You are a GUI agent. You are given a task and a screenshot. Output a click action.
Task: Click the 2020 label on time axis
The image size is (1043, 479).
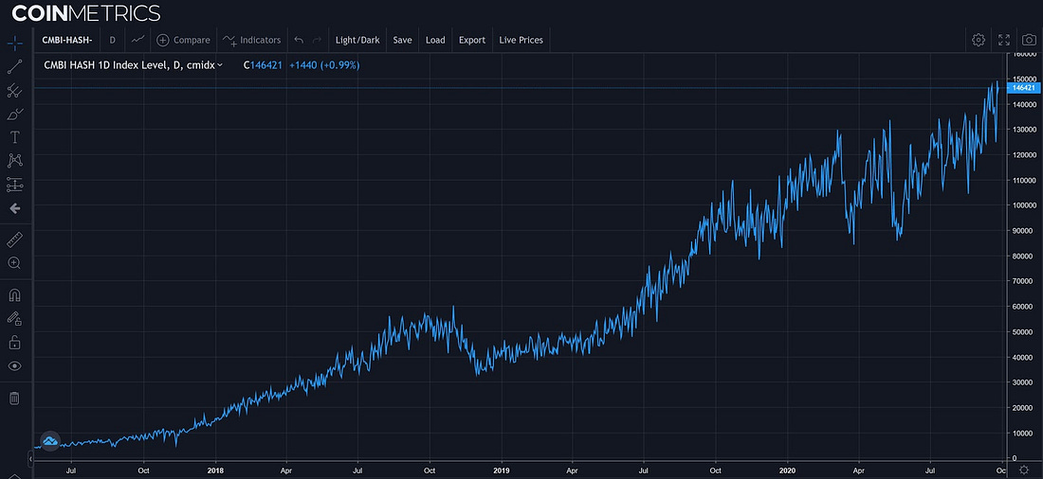tap(787, 470)
